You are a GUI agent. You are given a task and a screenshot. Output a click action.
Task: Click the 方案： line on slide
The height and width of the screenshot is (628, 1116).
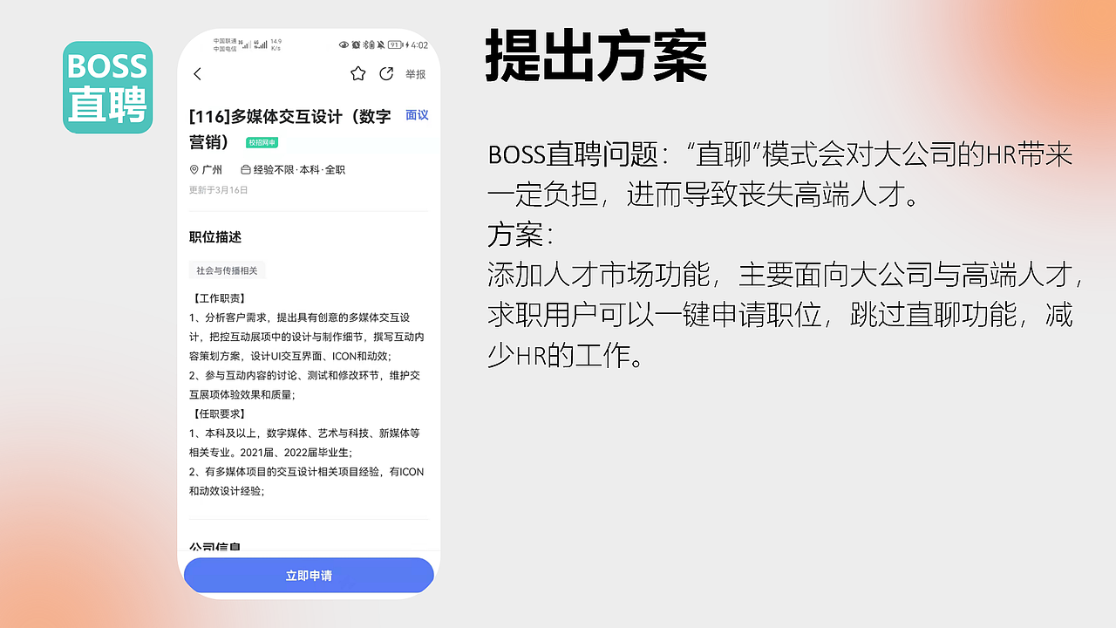(520, 235)
